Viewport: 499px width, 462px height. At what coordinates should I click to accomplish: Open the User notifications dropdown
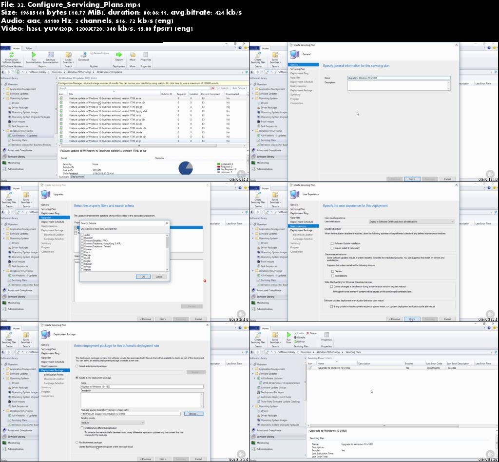411,221
